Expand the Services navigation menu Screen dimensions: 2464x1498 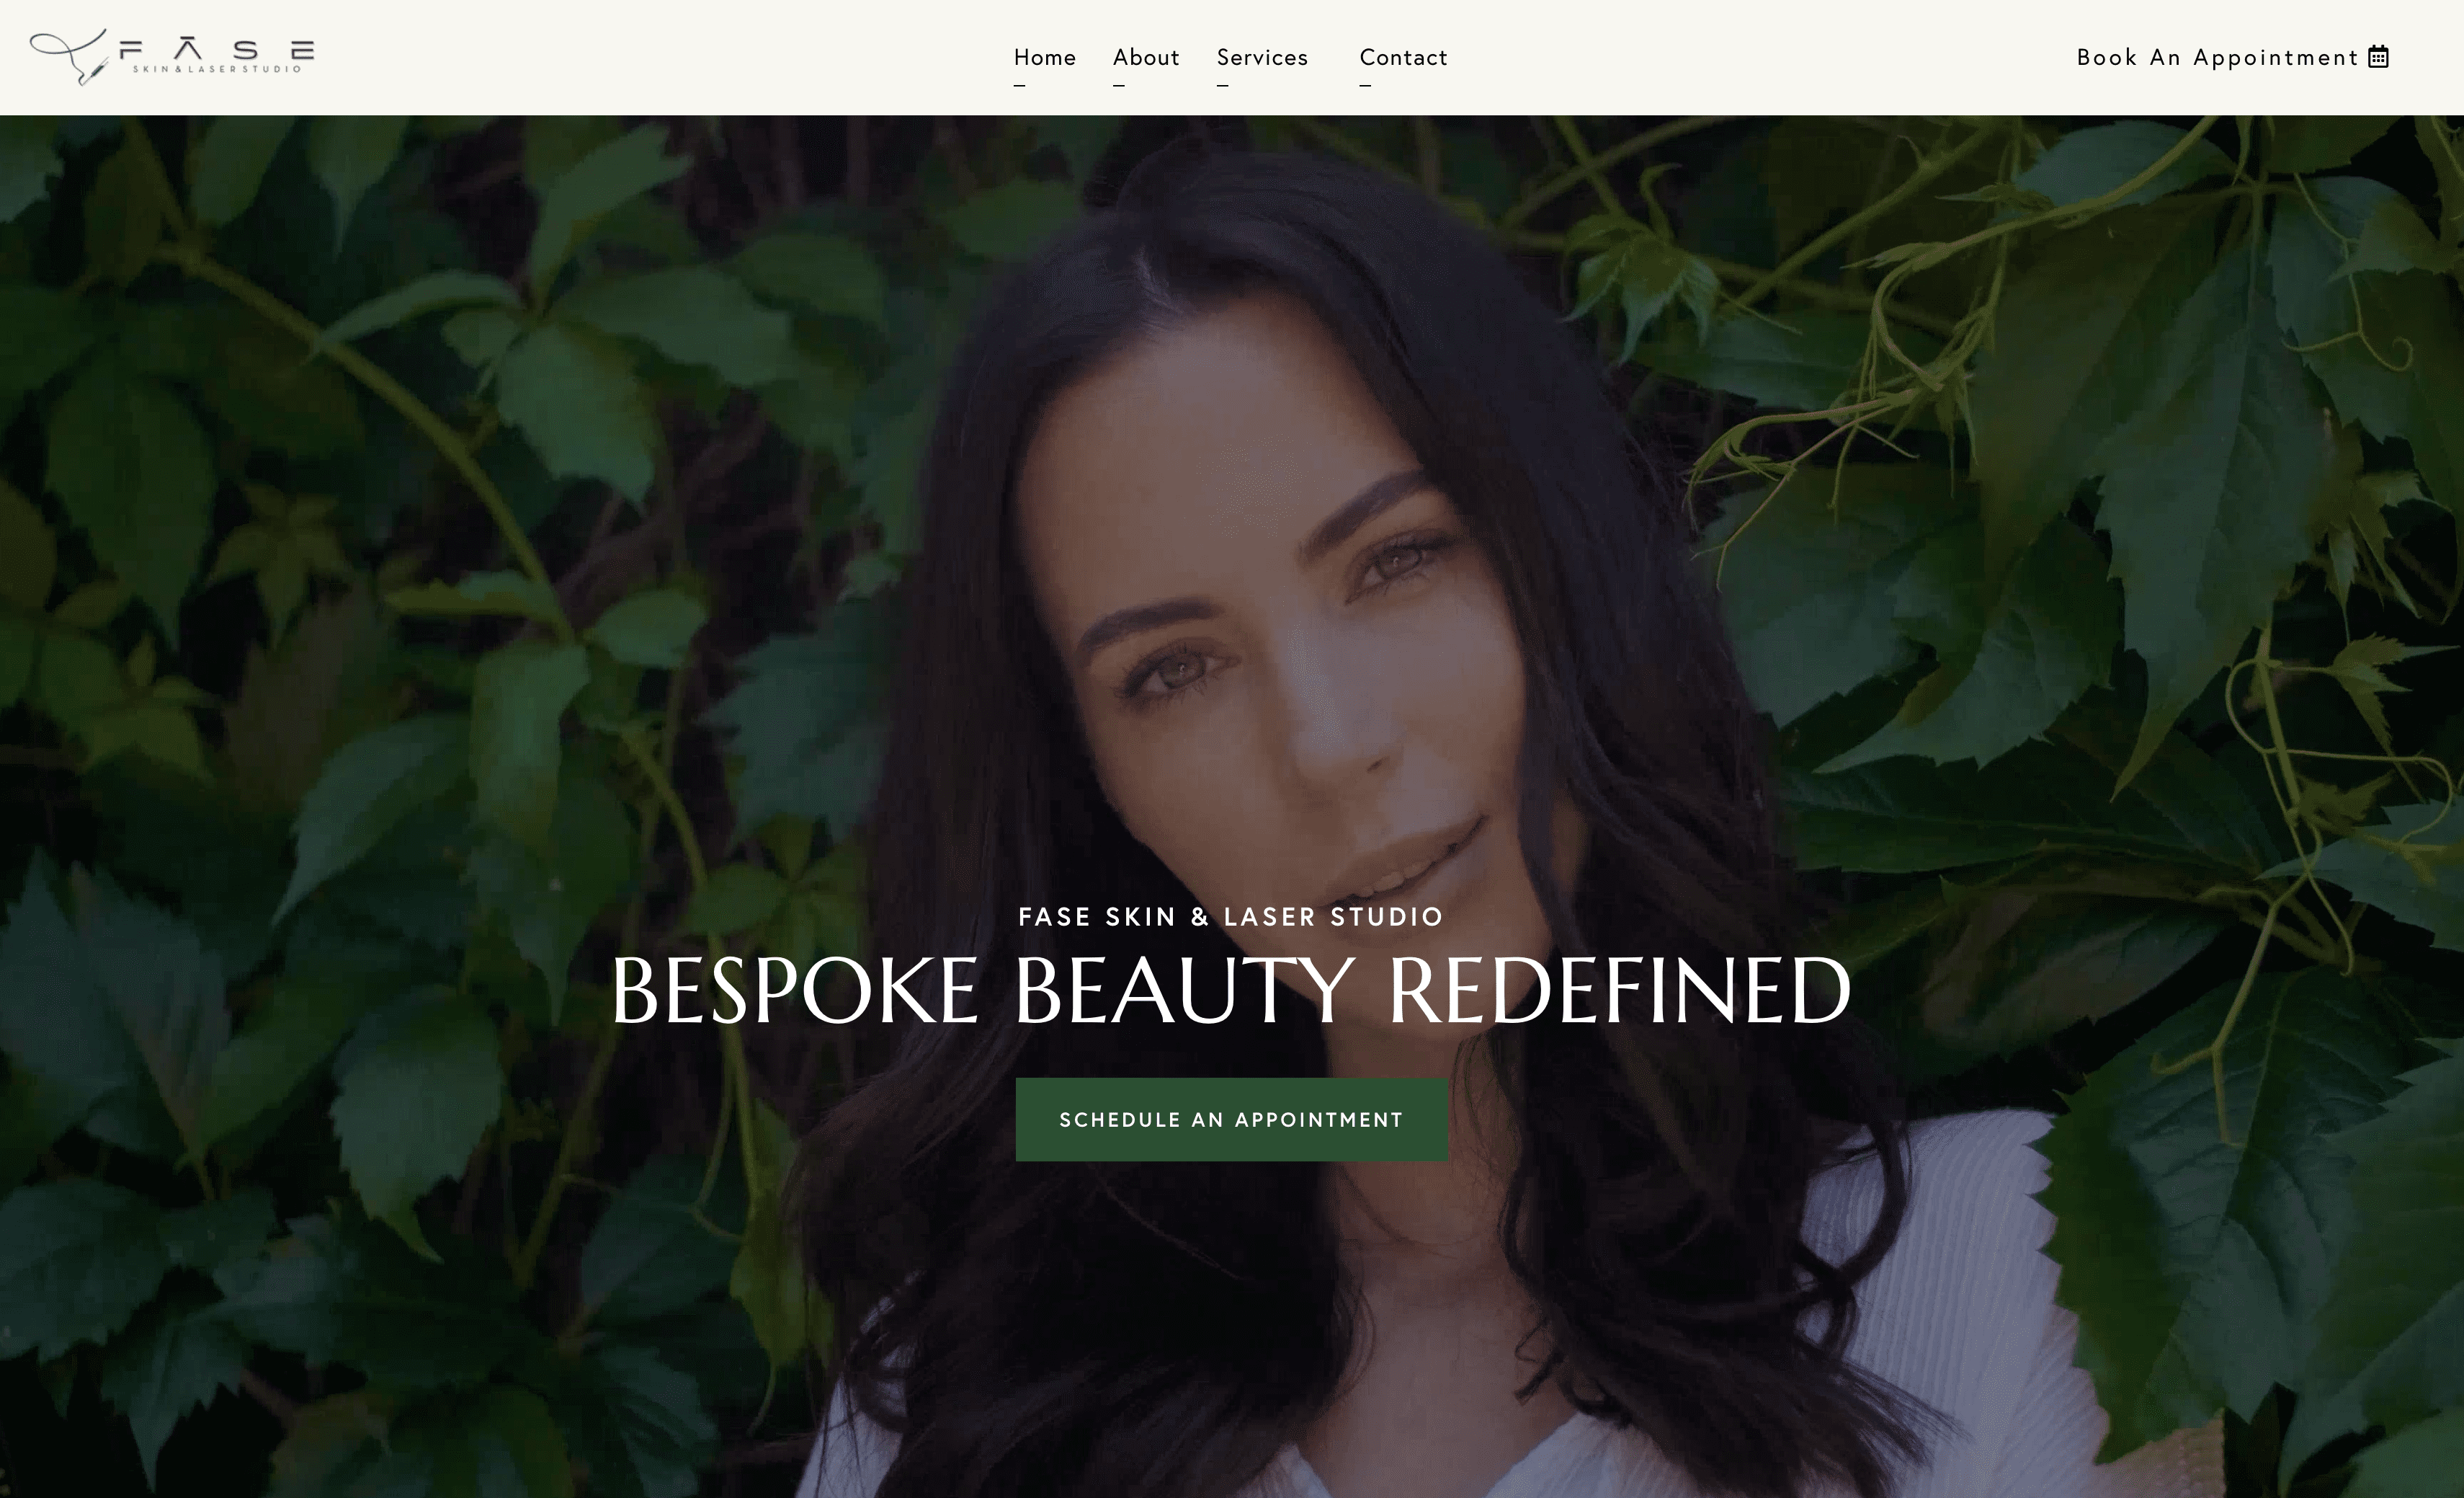tap(1262, 57)
